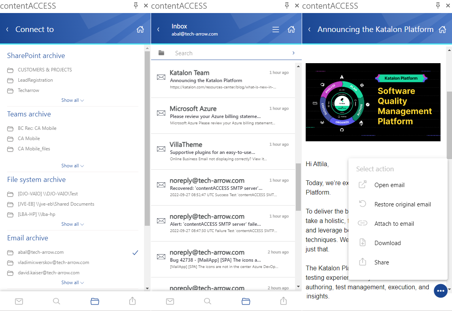Image resolution: width=452 pixels, height=311 pixels.
Task: Expand Show all under Email archive
Action: point(72,282)
